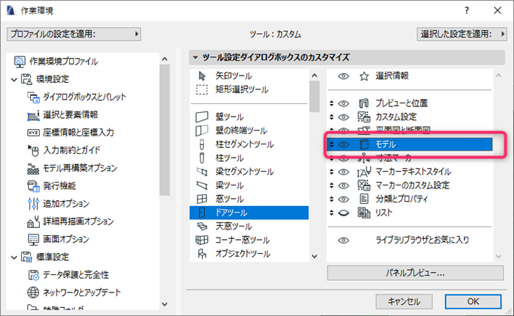514x316 pixels.
Task: Toggle visibility eye for 分類とプロパティ panel
Action: [343, 199]
